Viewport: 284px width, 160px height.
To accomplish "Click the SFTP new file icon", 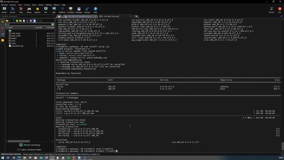I will 24,21.
